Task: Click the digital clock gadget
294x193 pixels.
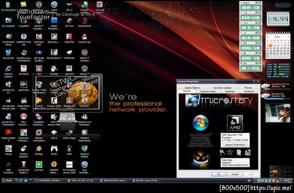Action: pos(278,19)
